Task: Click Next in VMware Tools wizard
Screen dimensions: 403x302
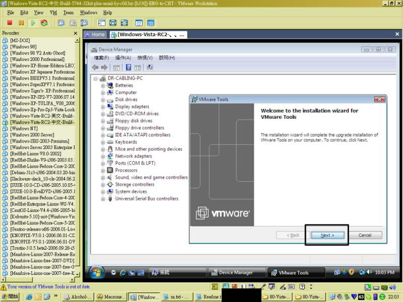Action: (x=327, y=235)
